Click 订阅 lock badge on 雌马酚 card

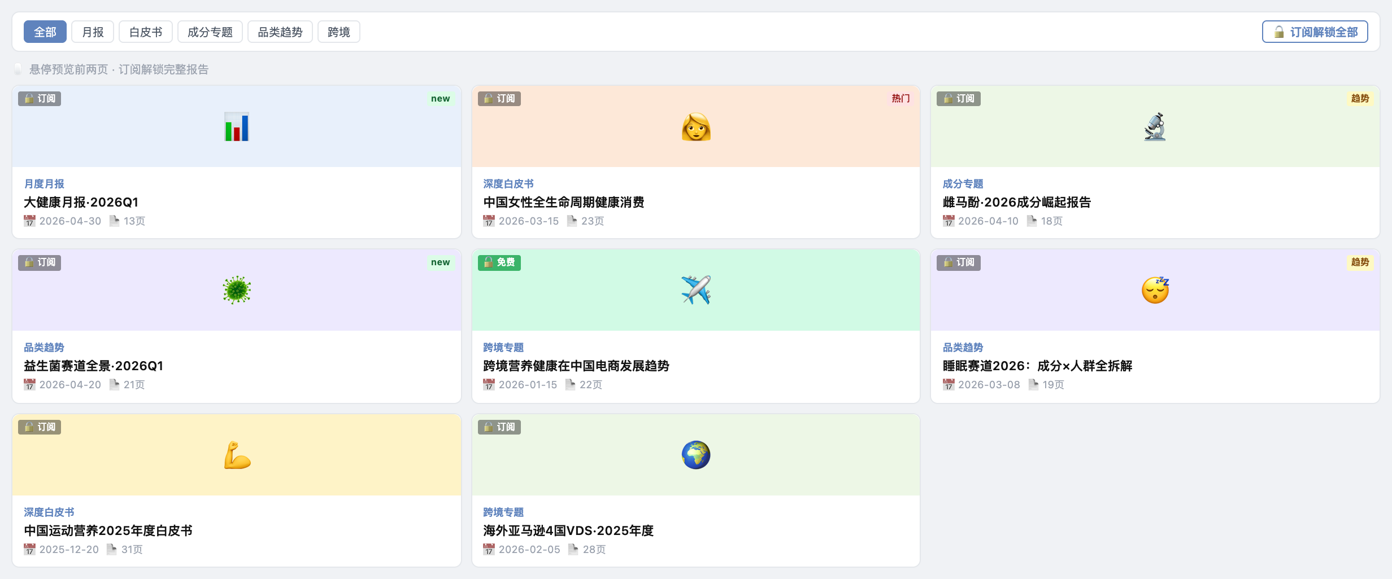[959, 99]
